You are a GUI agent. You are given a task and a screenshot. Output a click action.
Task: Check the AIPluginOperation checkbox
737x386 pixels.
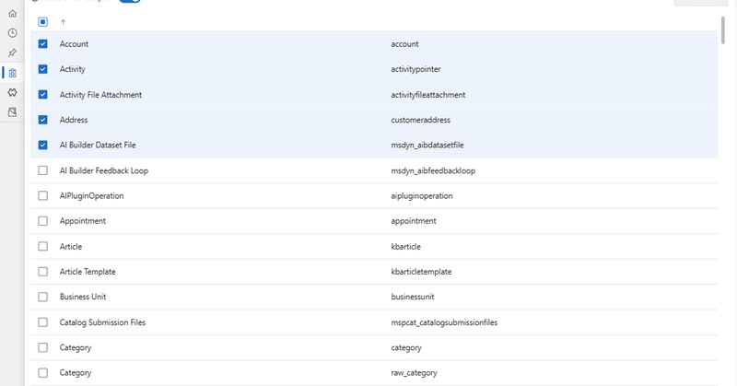42,195
